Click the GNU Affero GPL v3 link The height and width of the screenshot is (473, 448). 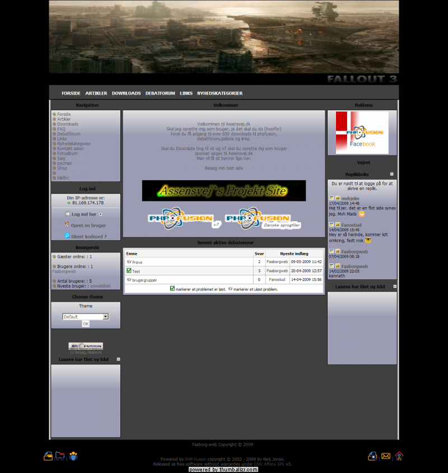(x=273, y=464)
